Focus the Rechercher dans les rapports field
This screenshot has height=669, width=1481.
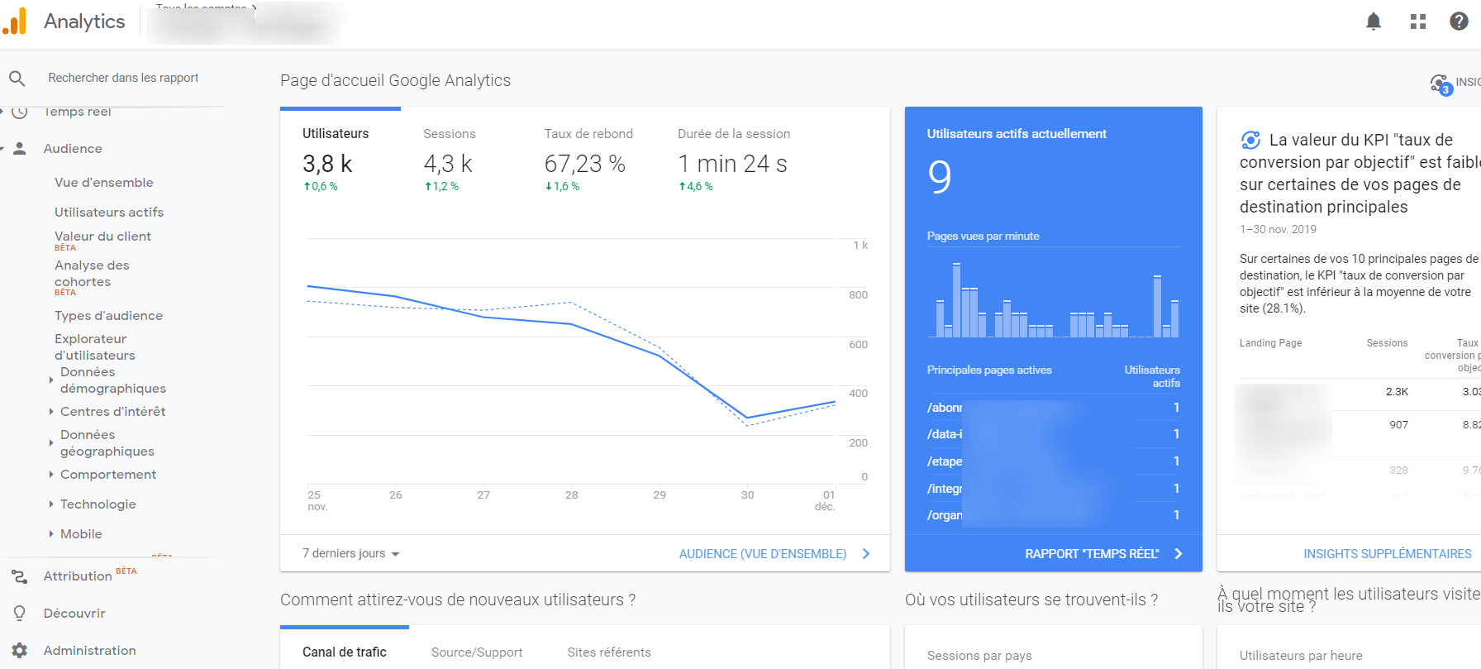tap(124, 78)
